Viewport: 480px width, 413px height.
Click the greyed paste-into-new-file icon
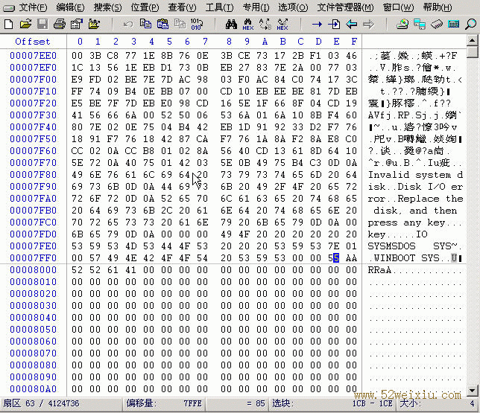(180, 24)
